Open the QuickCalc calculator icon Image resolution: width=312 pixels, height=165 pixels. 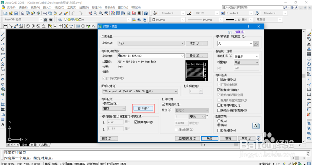coord(139,13)
